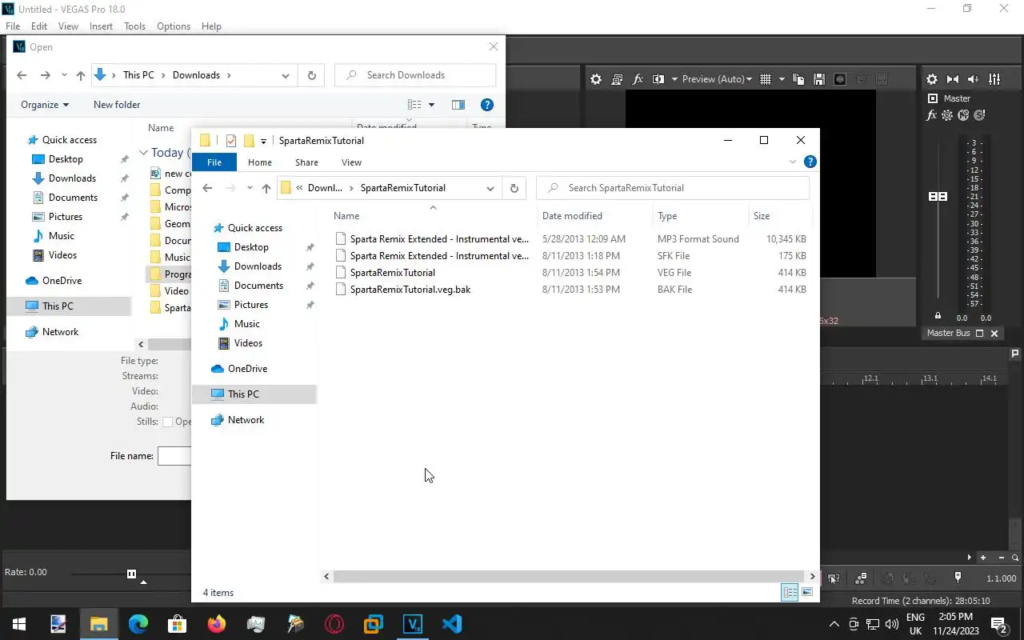
Task: Sort by Type column in SpartaRemixTutorial window
Action: [699, 216]
